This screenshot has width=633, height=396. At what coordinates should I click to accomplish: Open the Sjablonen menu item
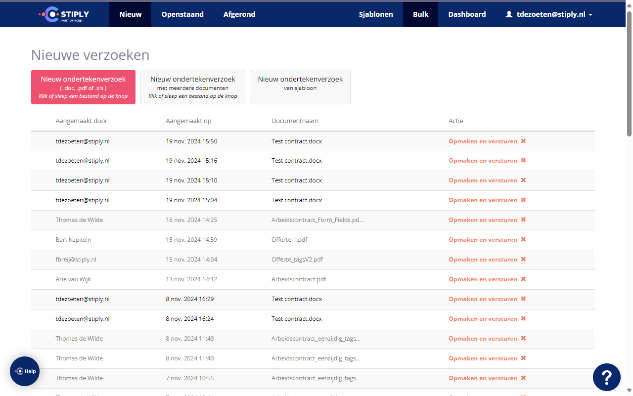[x=376, y=14]
